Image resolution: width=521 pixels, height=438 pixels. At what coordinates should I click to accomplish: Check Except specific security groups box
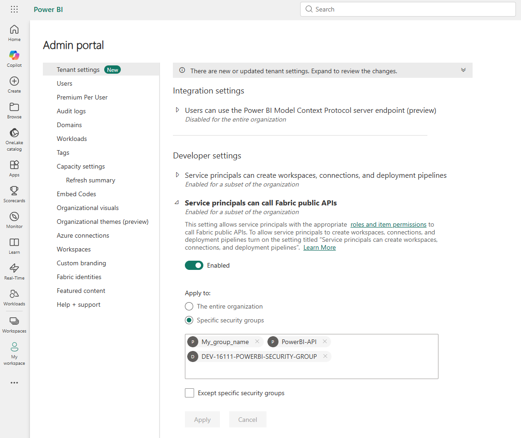pos(189,393)
